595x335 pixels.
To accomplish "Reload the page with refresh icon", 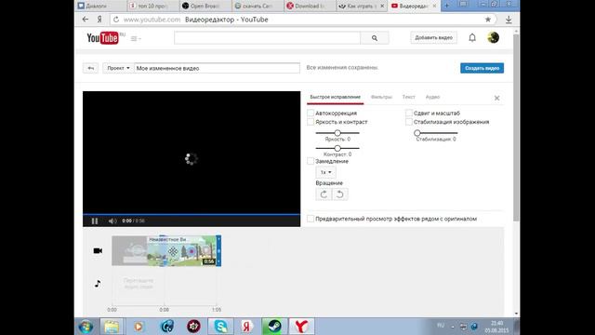I will click(x=116, y=20).
